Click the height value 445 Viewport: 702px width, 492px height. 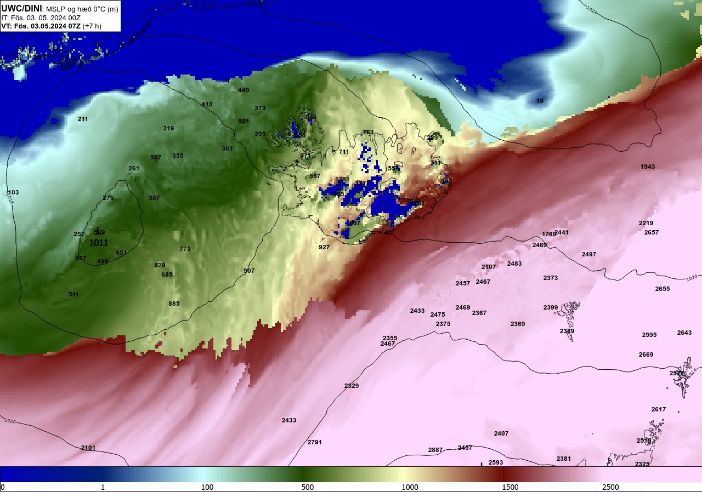click(244, 90)
